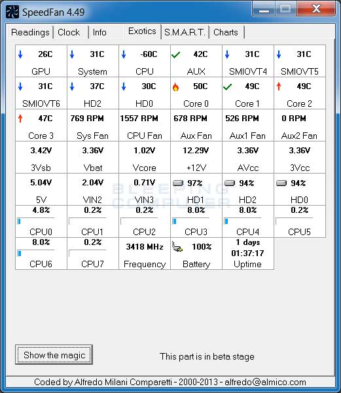Click the AVcc voltage cell
Image resolution: width=341 pixels, height=393 pixels.
pyautogui.click(x=248, y=157)
